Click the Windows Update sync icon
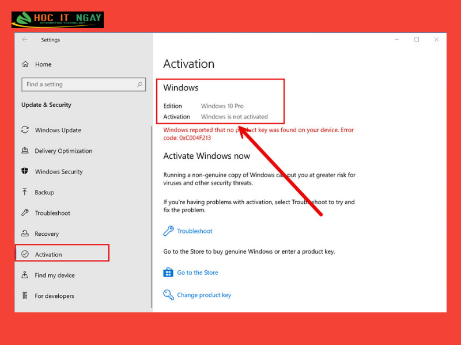Screen dimensions: 461x345 tap(25, 130)
